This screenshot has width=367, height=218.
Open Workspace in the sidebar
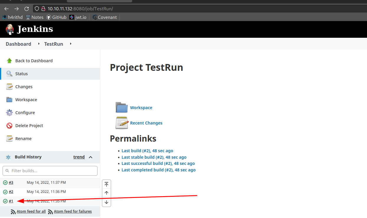click(x=50, y=100)
